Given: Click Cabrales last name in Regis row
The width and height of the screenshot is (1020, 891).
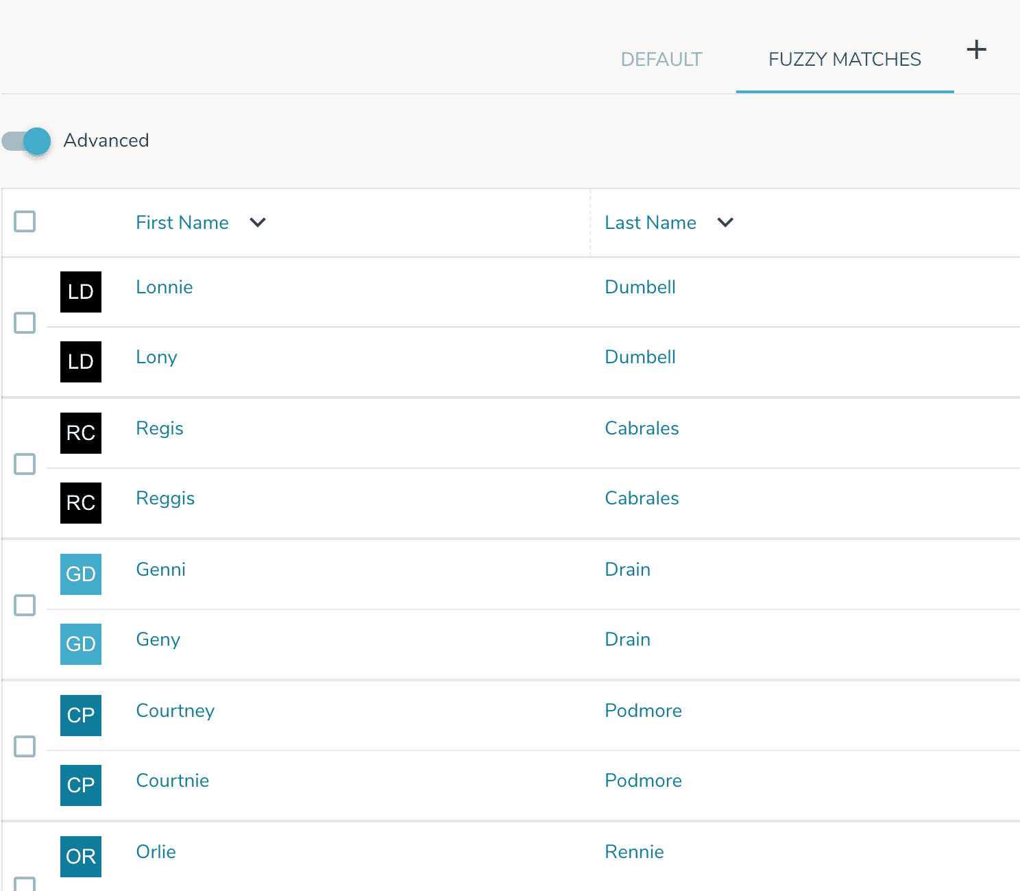Looking at the screenshot, I should click(642, 428).
